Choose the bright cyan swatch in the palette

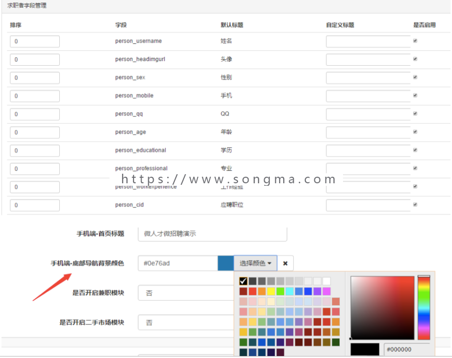coord(289,291)
